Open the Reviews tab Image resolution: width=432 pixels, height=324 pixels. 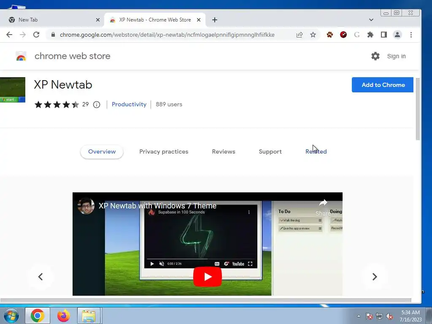click(224, 151)
